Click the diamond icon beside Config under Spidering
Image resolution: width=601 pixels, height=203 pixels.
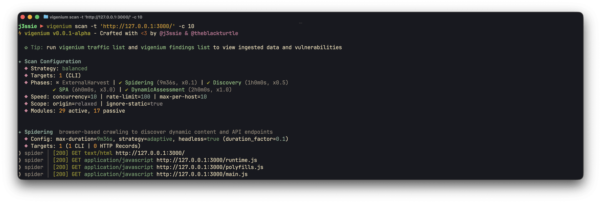[26, 139]
